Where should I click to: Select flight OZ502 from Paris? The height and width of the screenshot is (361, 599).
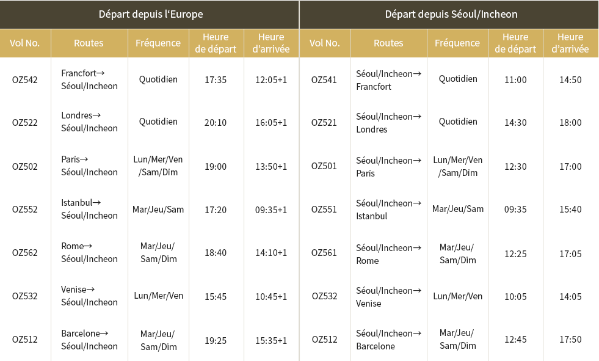25,167
